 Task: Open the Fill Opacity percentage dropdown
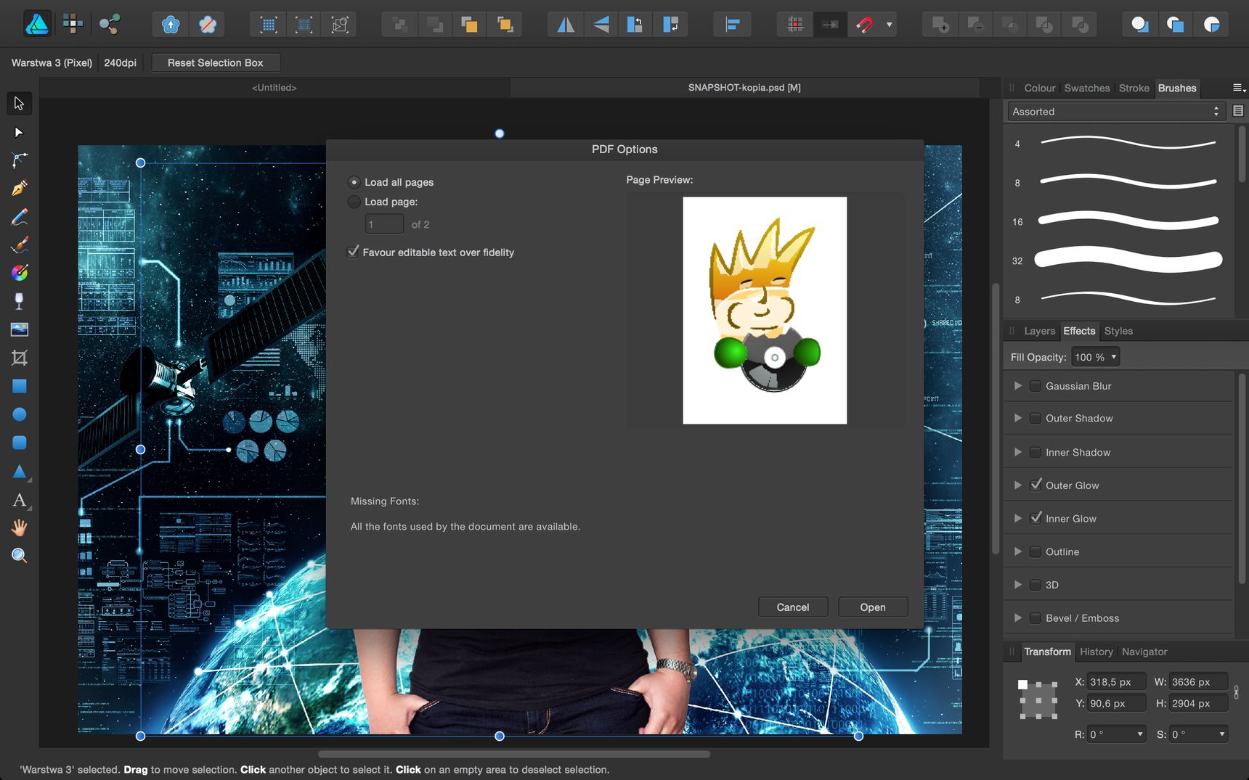pyautogui.click(x=1096, y=357)
